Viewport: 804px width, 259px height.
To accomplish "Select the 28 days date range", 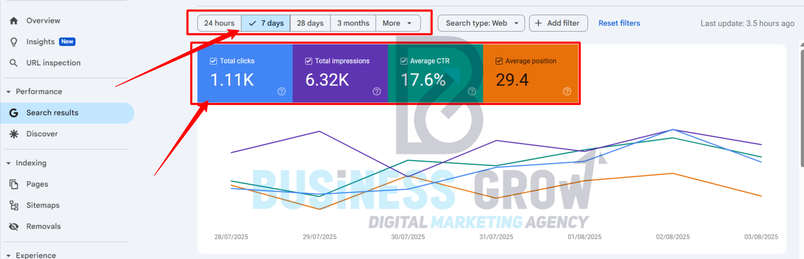I will click(x=310, y=23).
